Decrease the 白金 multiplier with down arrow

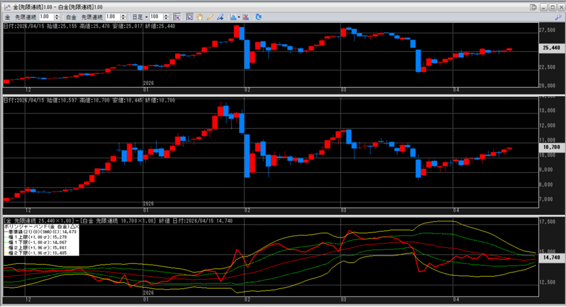pos(123,19)
